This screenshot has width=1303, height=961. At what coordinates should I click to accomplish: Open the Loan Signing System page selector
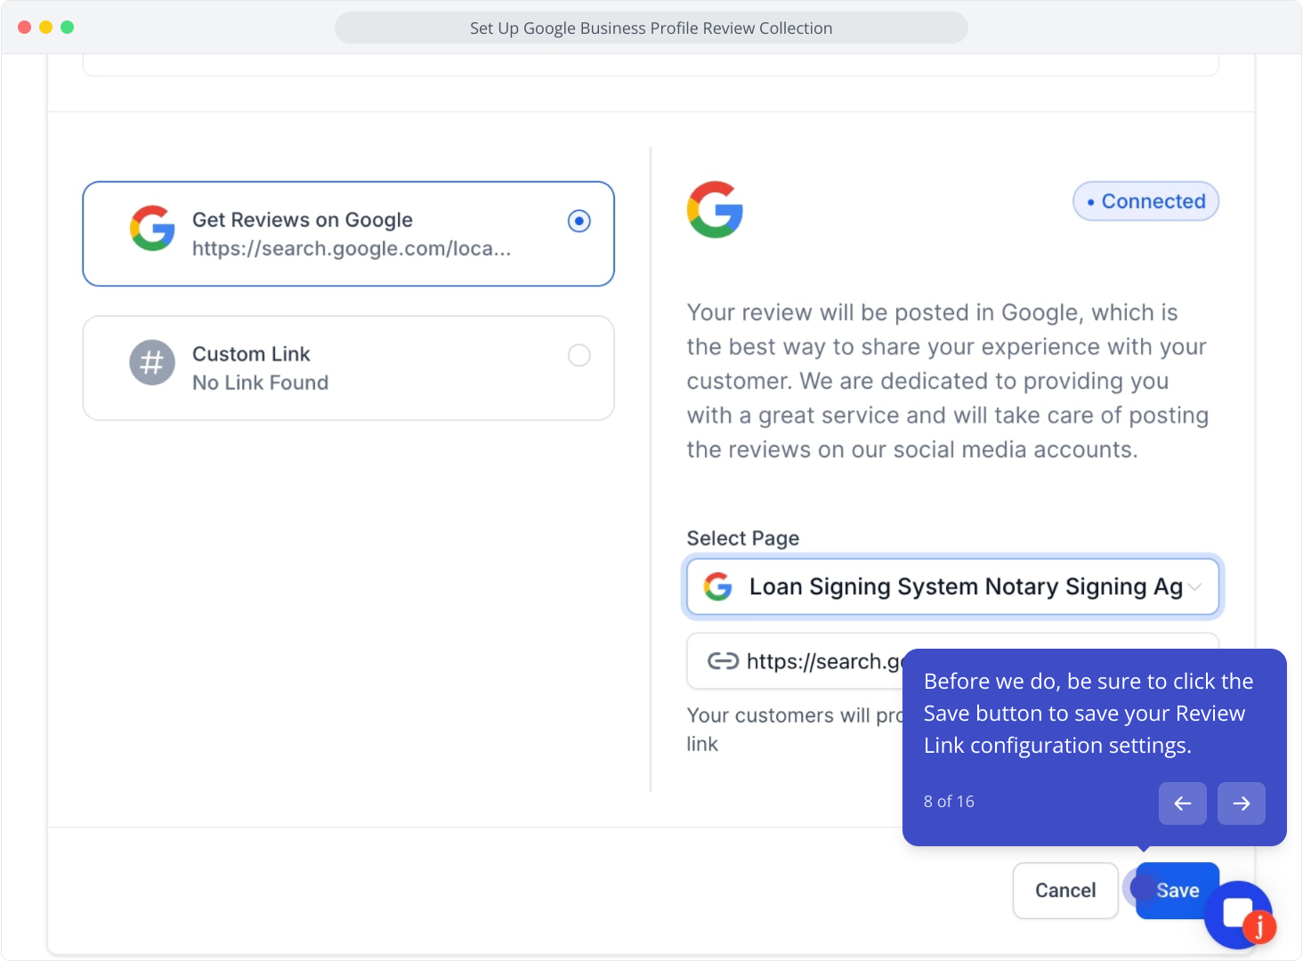click(x=952, y=586)
